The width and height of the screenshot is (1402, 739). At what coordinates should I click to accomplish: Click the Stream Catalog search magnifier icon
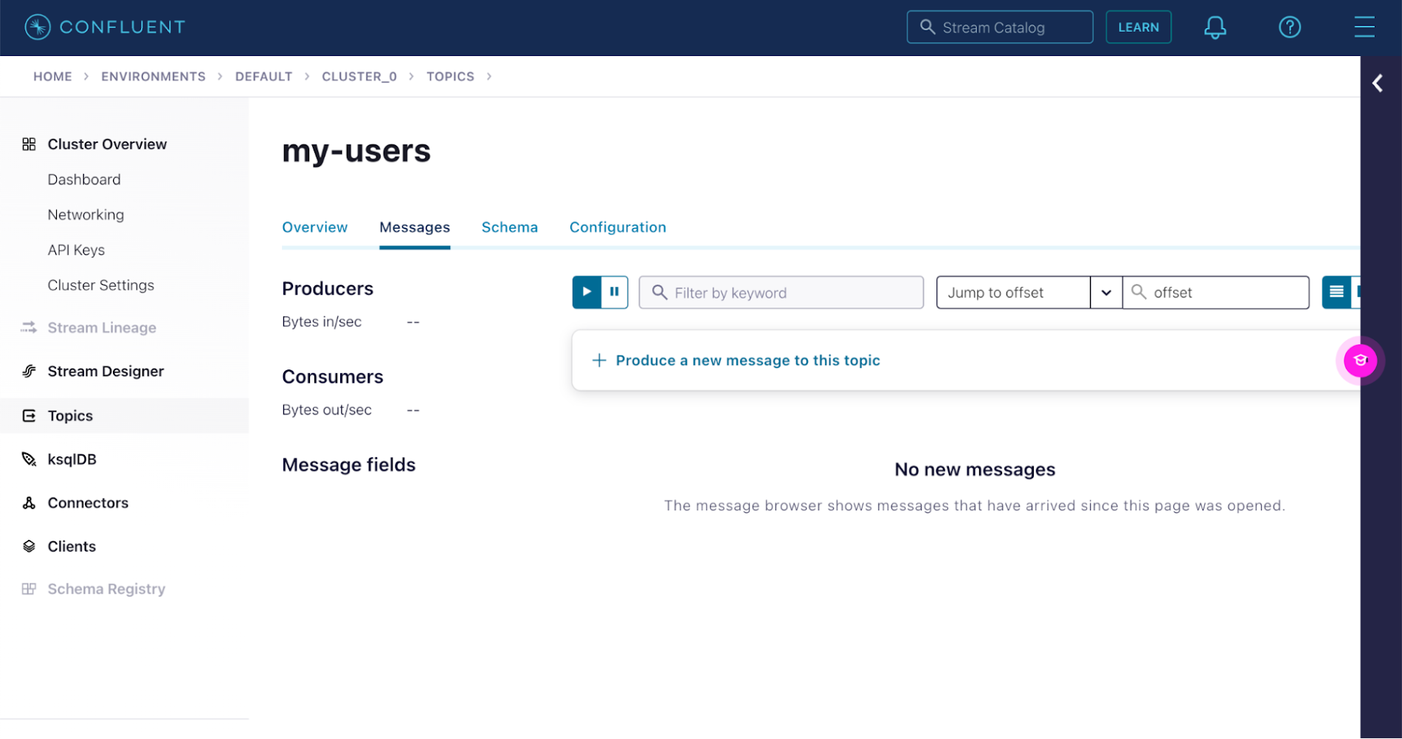(x=927, y=27)
